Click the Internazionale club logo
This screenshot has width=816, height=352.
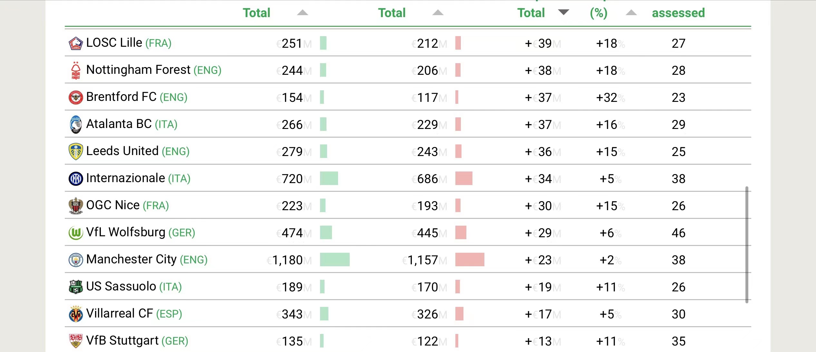click(x=76, y=179)
